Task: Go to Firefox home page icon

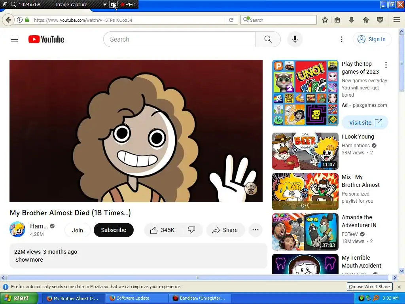Action: tap(365, 20)
